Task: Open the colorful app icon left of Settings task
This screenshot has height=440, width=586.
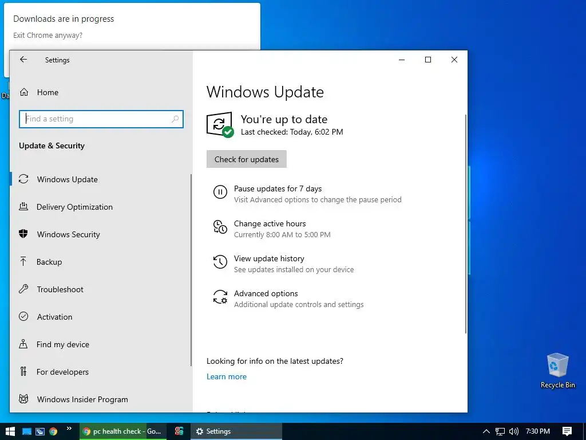Action: tap(179, 431)
